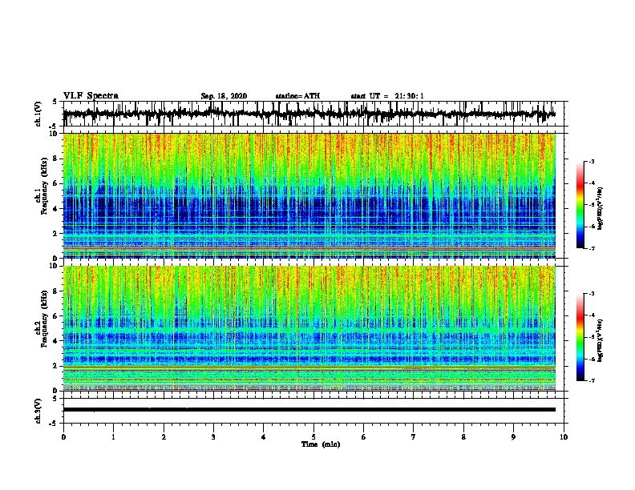Click time axis tick label "5"
Viewport: 635px width, 490px height.
[313, 437]
